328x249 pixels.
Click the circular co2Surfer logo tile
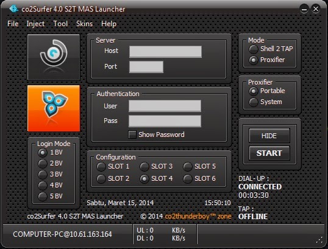tap(54, 57)
